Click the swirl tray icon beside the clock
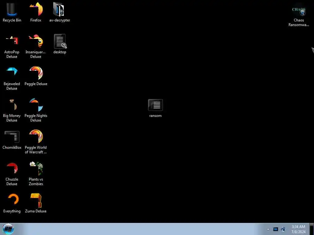This screenshot has height=235, width=314. 283,229
